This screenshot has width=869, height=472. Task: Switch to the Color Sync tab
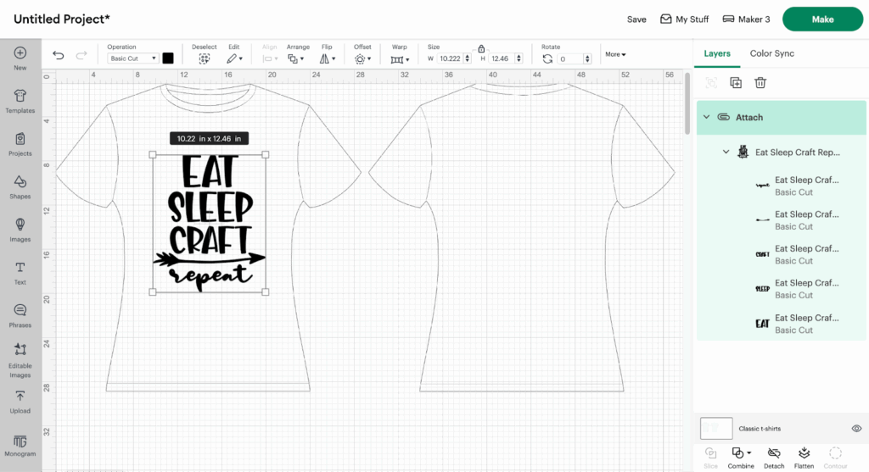(771, 53)
